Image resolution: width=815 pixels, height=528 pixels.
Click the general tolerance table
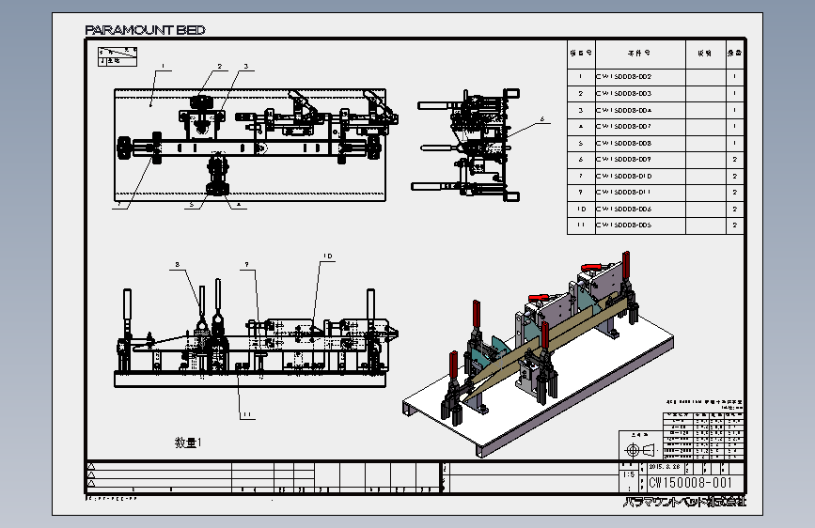[704, 436]
